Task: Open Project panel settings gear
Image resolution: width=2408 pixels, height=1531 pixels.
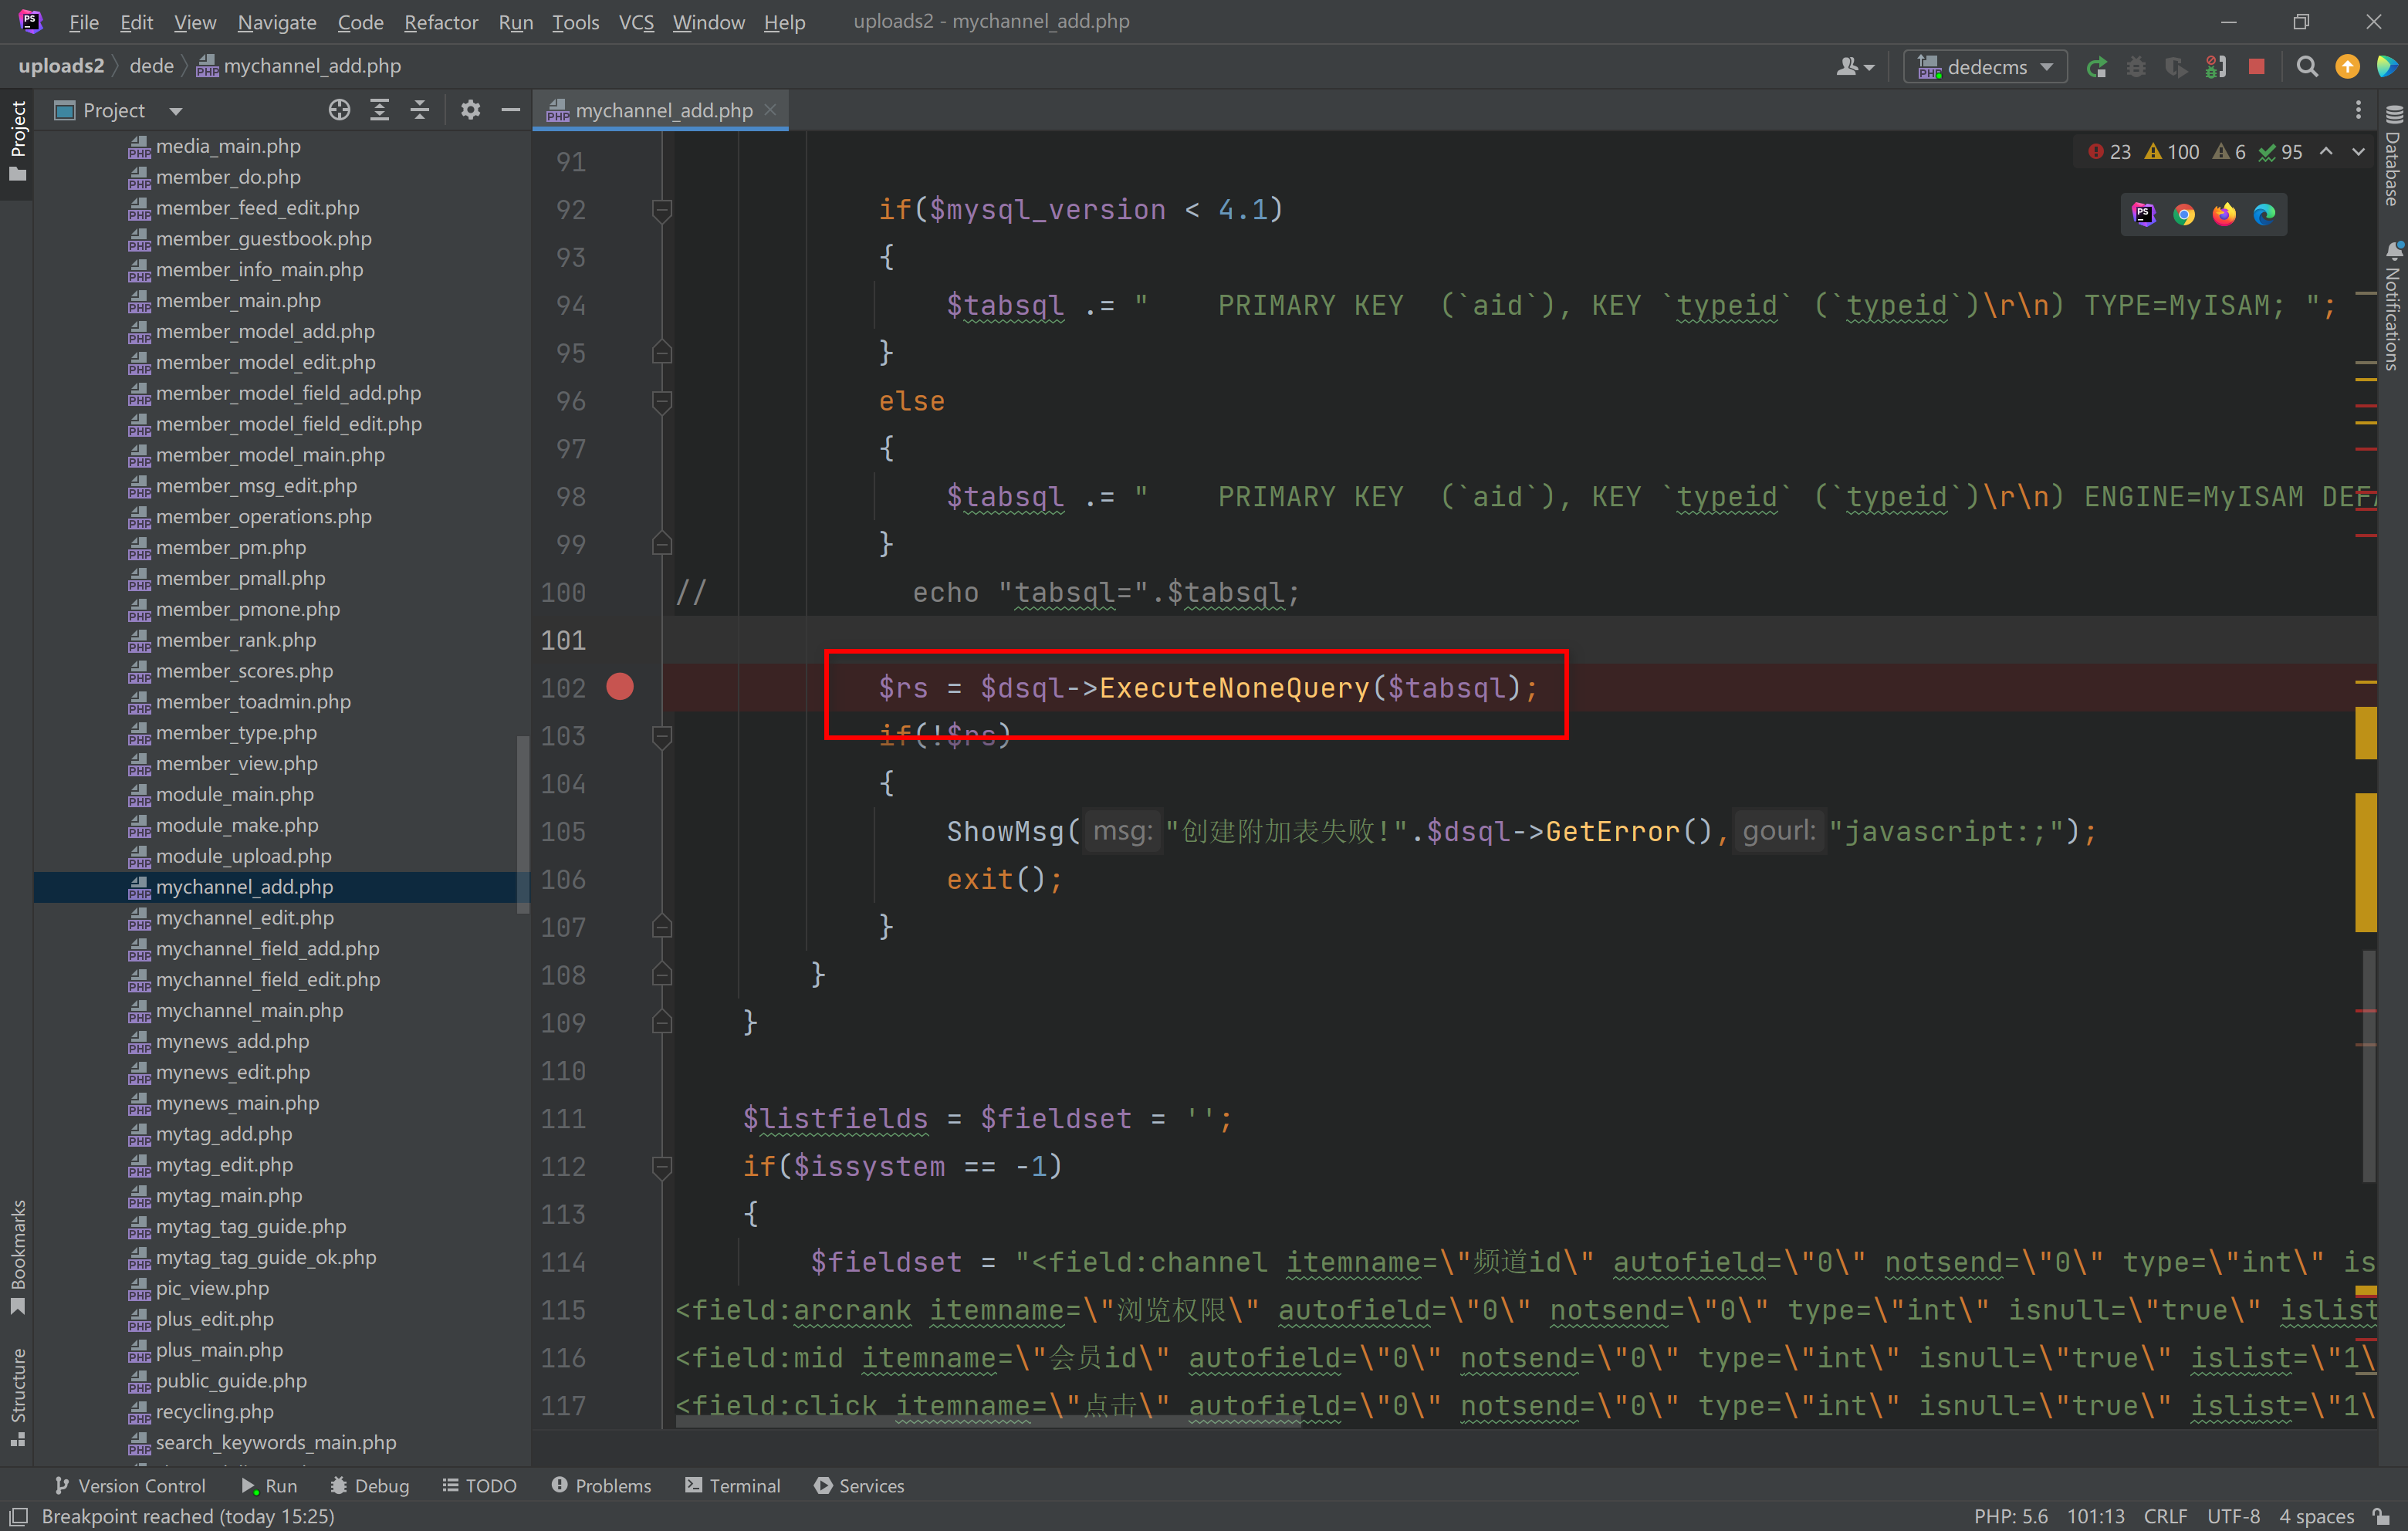Action: (x=470, y=110)
